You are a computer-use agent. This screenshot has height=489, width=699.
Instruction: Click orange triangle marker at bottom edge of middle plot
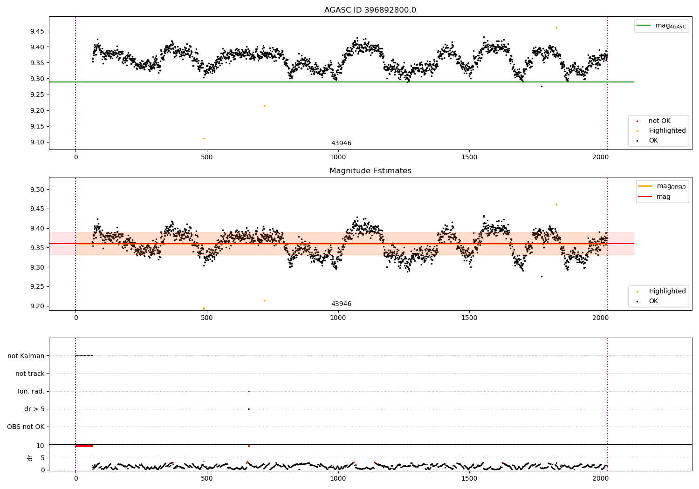tap(204, 308)
